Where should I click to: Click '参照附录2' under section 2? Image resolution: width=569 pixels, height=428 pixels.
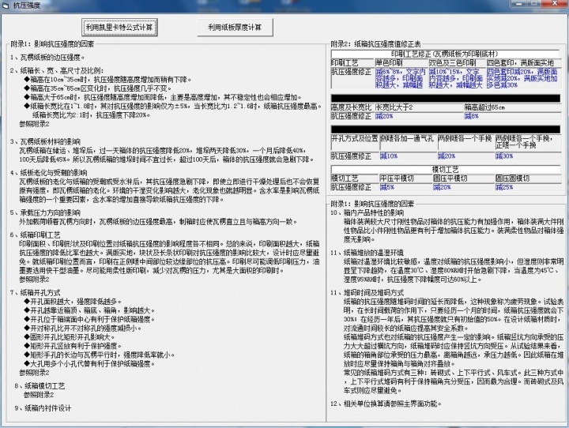[x=35, y=124]
